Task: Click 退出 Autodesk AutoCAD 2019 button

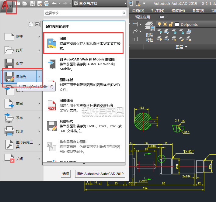Action: tap(100, 174)
